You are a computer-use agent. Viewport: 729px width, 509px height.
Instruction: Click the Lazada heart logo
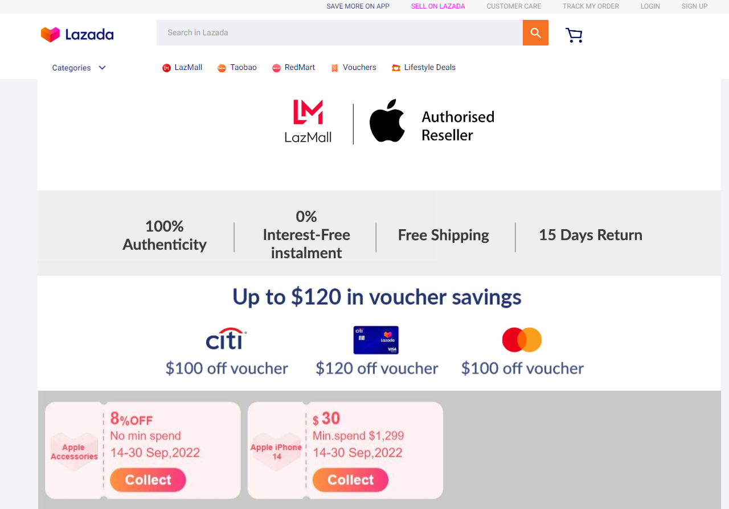[50, 35]
